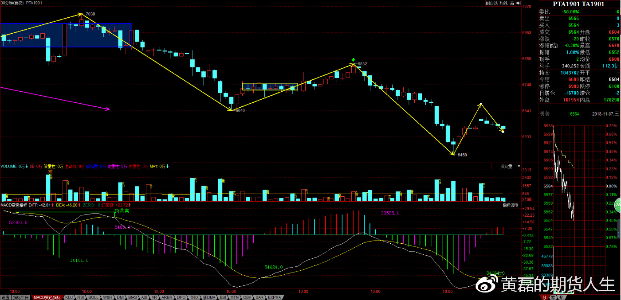This screenshot has width=621, height=300.
Task: Click the 顶背离 top divergence label
Action: coord(122,211)
